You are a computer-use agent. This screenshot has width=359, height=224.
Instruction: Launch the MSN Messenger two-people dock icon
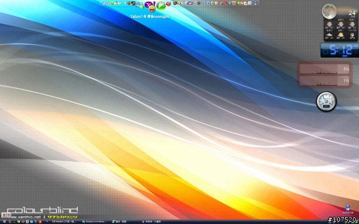140,5
